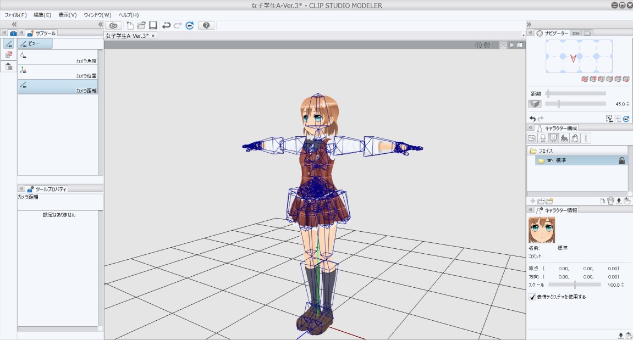Viewport: 633px width, 340px height.
Task: Choose the カメラ位置 sub tool
Action: [58, 72]
